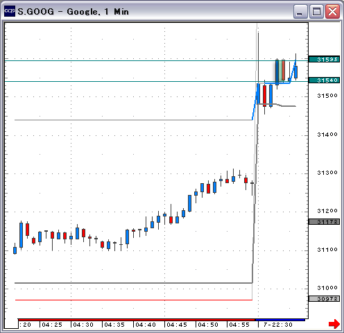Screen dimensions: 344x333
Task: Click the 04:55 time axis label
Action: (239, 325)
